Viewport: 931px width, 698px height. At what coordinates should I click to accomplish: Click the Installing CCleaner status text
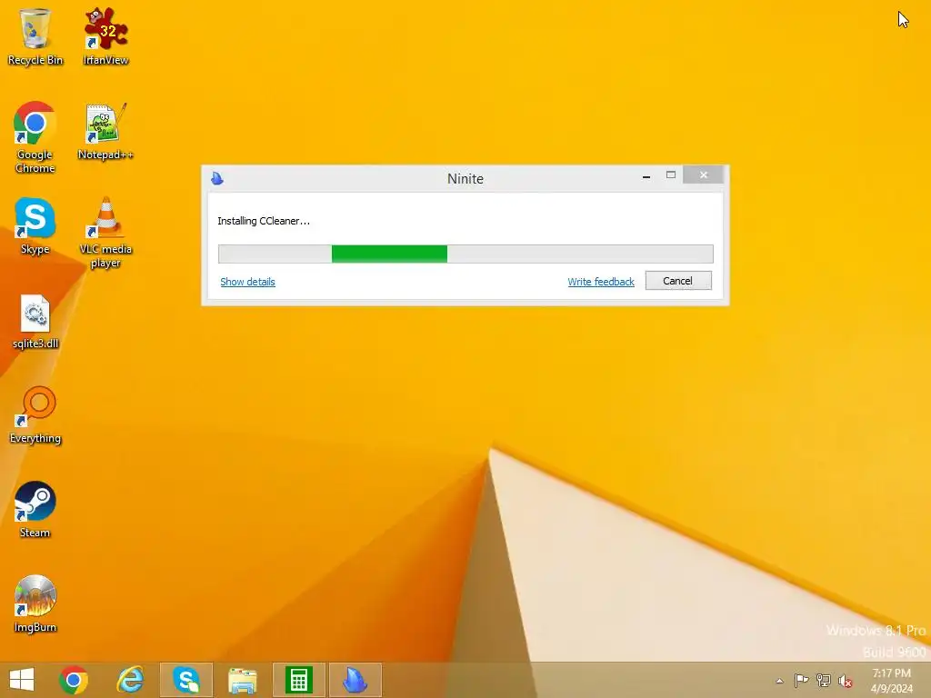(x=264, y=221)
